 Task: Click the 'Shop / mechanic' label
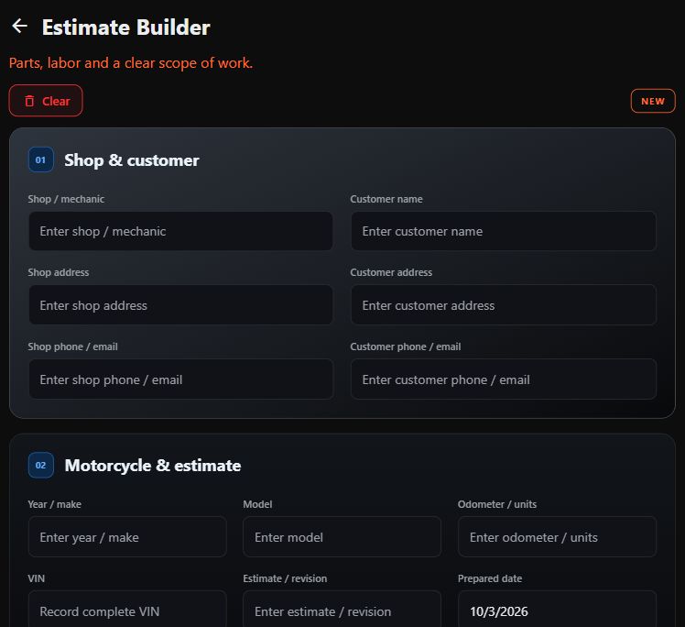coord(66,199)
